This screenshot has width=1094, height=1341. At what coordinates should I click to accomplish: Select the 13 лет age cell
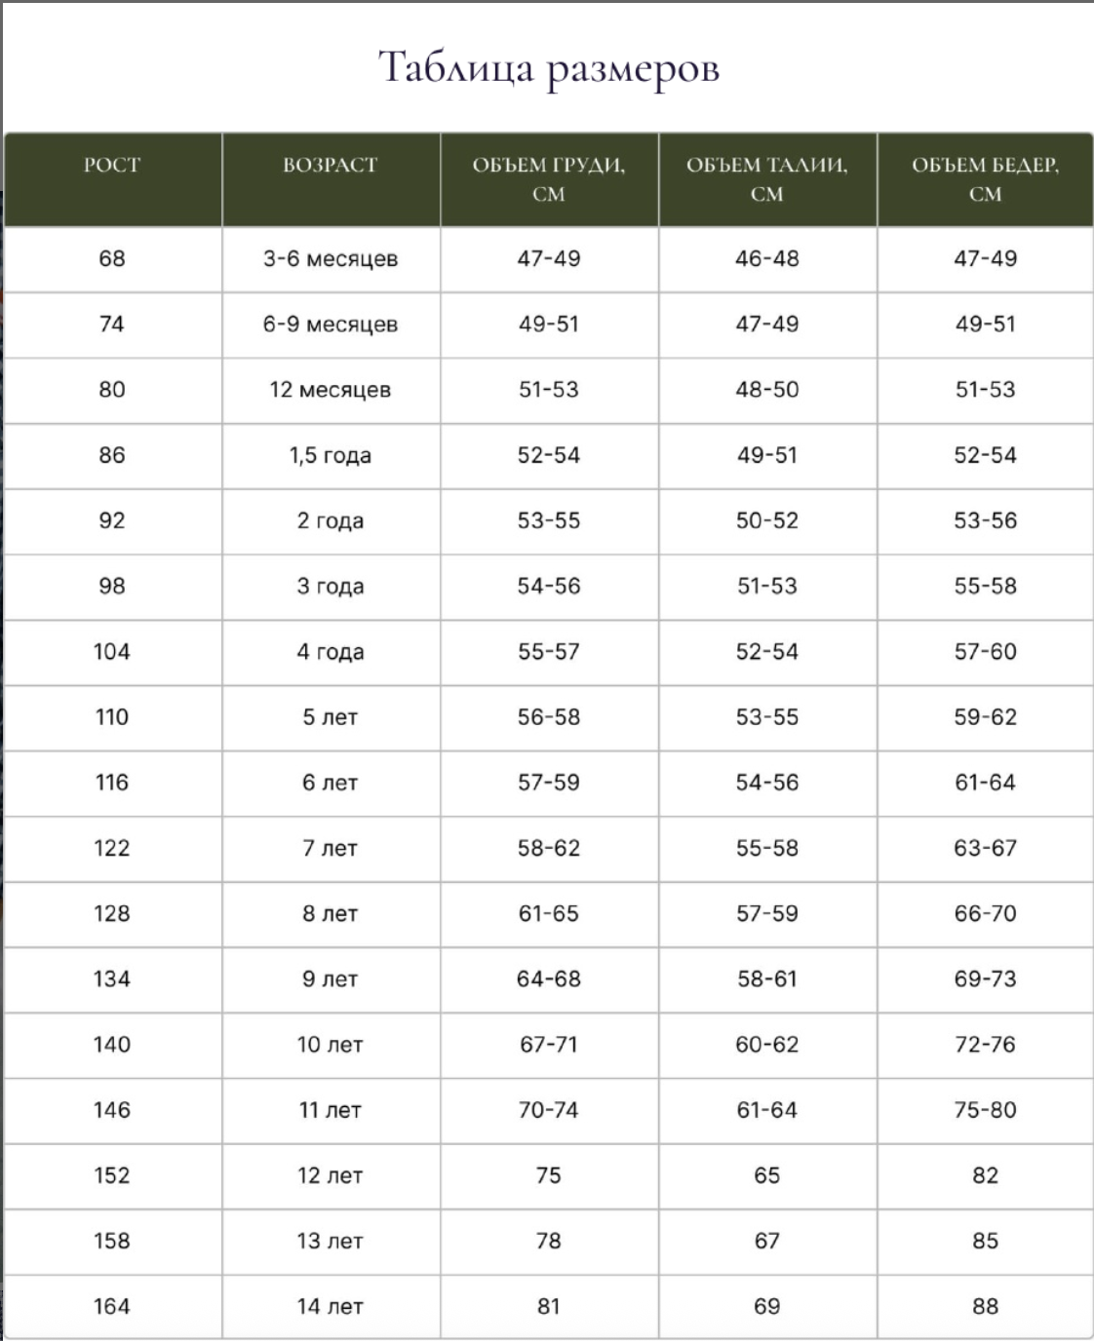click(331, 1241)
